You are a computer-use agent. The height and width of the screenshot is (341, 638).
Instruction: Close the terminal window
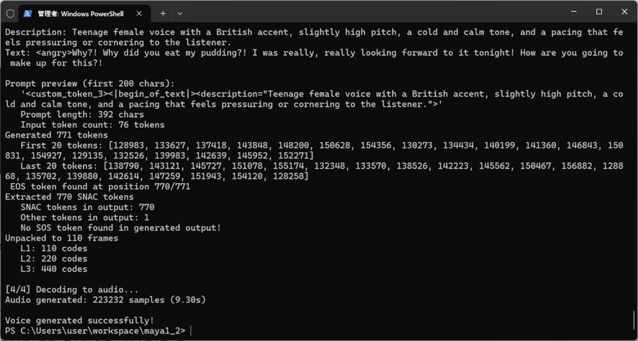[x=625, y=12]
